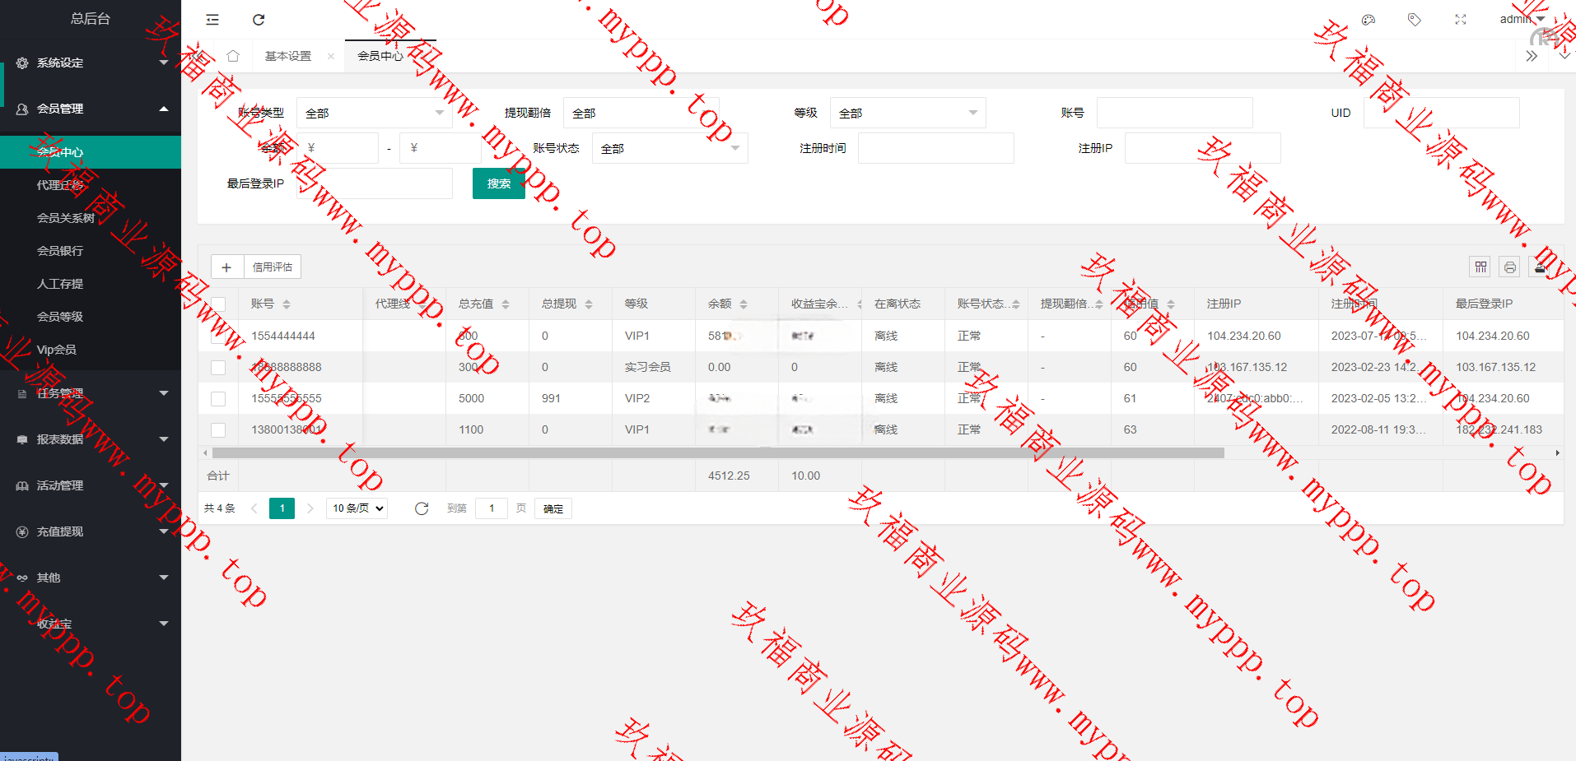Screen dimensions: 1576x761
Task: Open the column filter grid icon
Action: (1480, 267)
